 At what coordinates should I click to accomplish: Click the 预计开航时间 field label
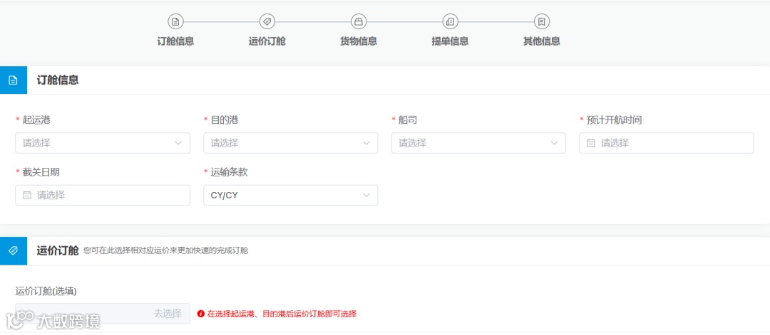click(x=614, y=120)
